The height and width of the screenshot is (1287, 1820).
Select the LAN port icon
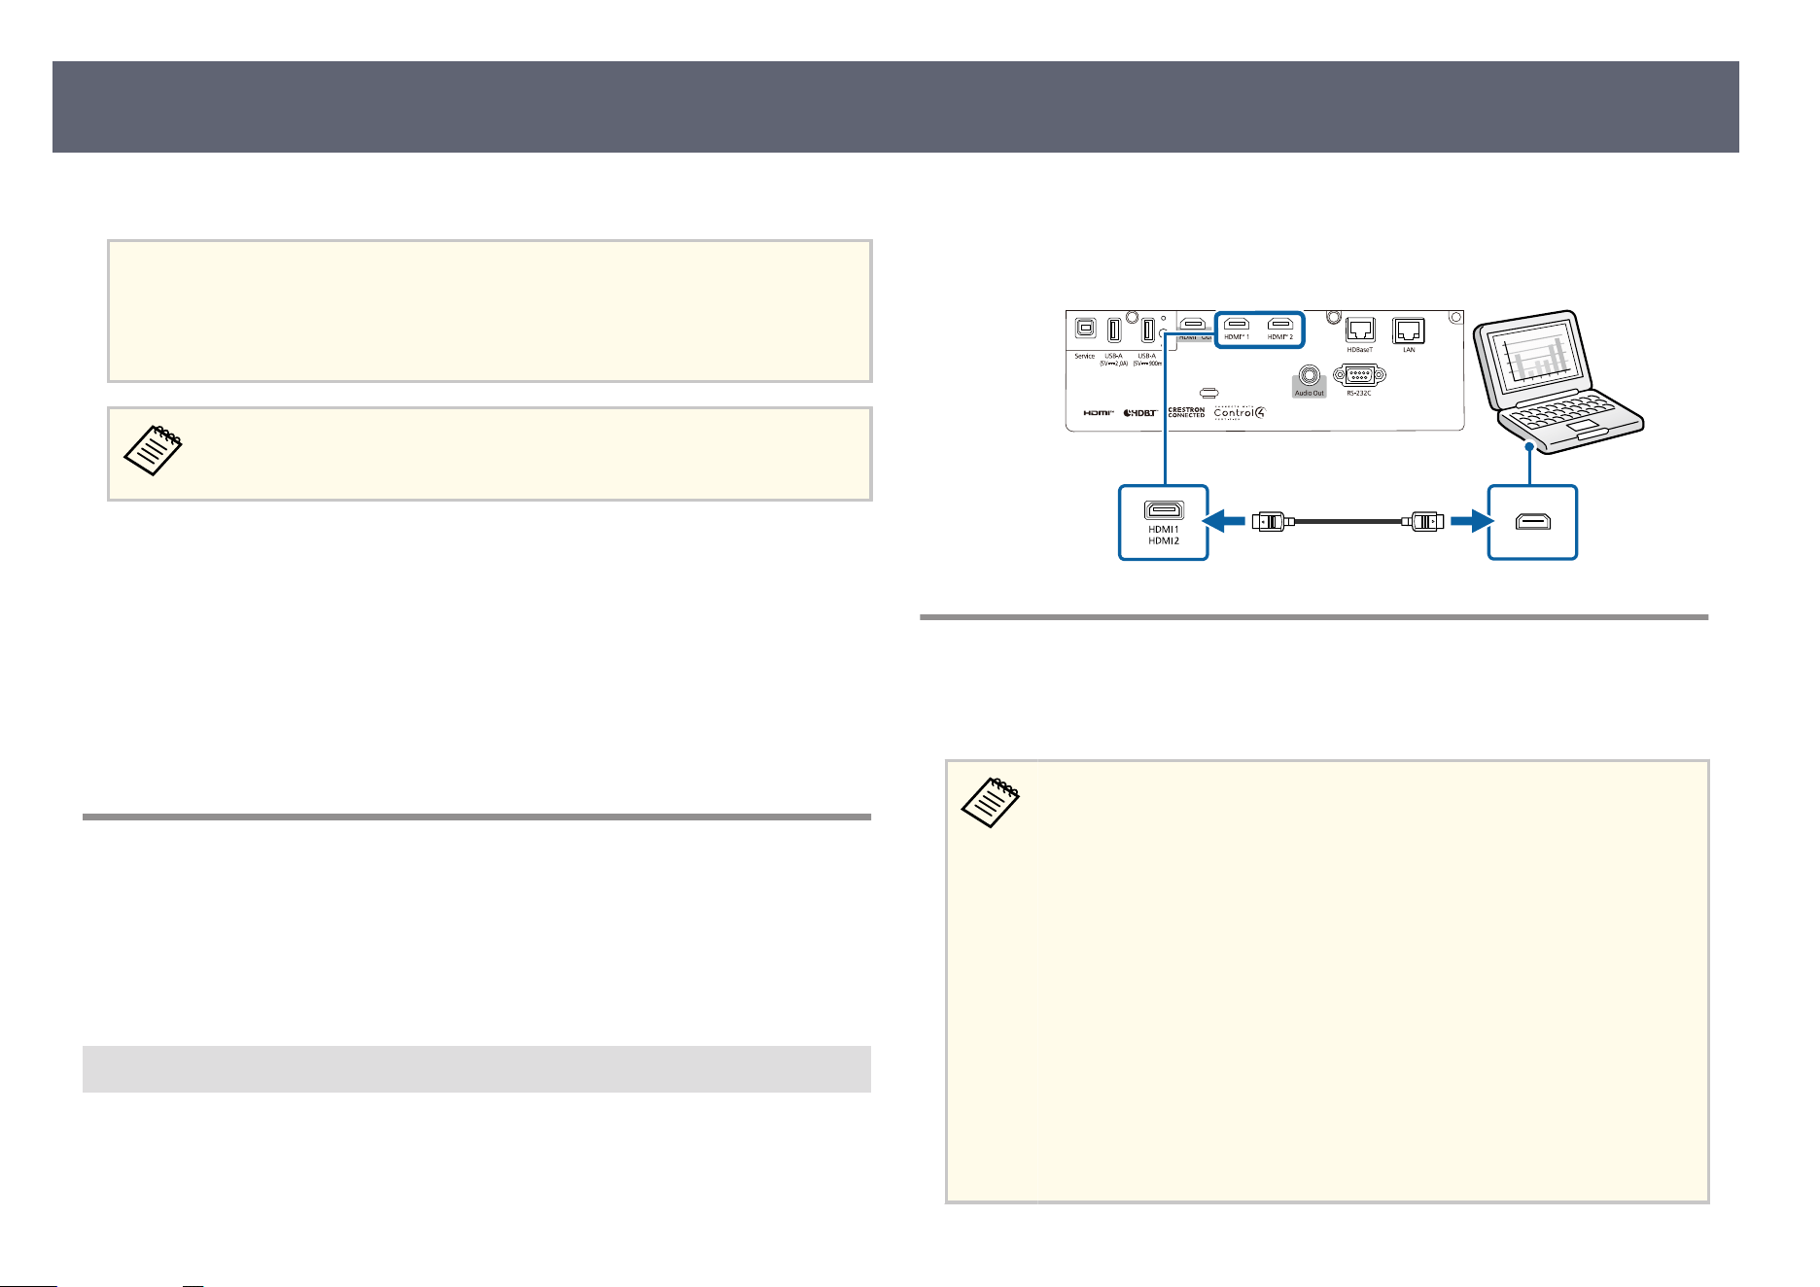[x=1409, y=330]
